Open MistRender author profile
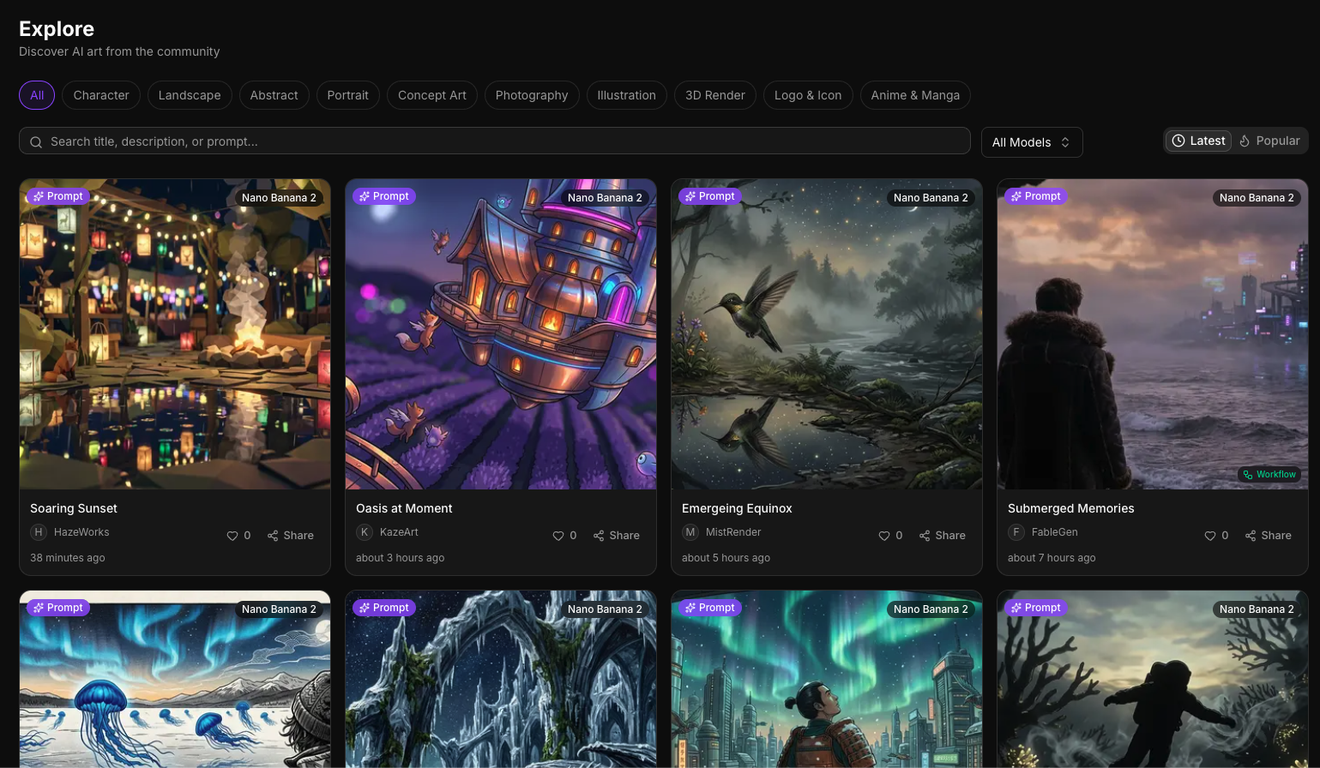The height and width of the screenshot is (768, 1320). [733, 532]
